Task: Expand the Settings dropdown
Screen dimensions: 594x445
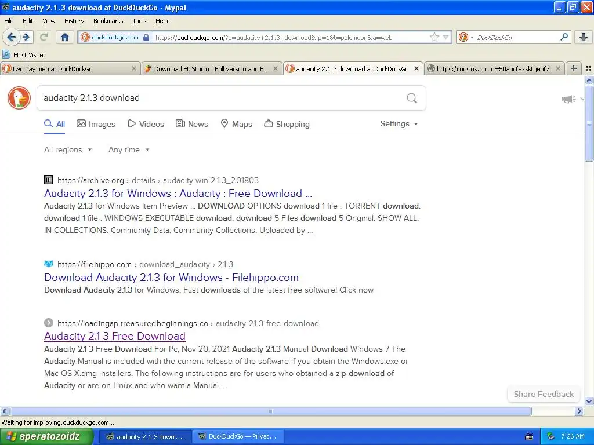Action: pyautogui.click(x=399, y=124)
